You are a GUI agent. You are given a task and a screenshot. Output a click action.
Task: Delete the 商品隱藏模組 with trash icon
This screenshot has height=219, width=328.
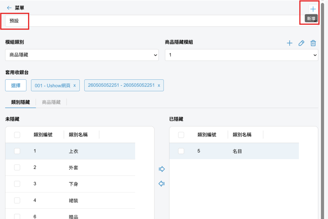(x=313, y=43)
